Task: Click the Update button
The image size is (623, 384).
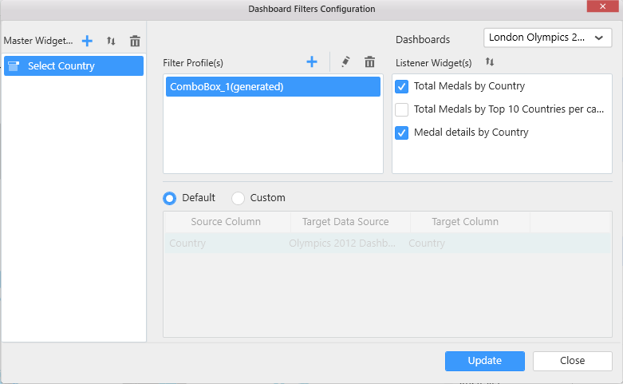Action: coord(484,361)
